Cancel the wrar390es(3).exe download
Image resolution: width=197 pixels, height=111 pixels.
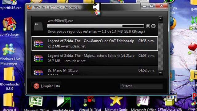coord(153,26)
